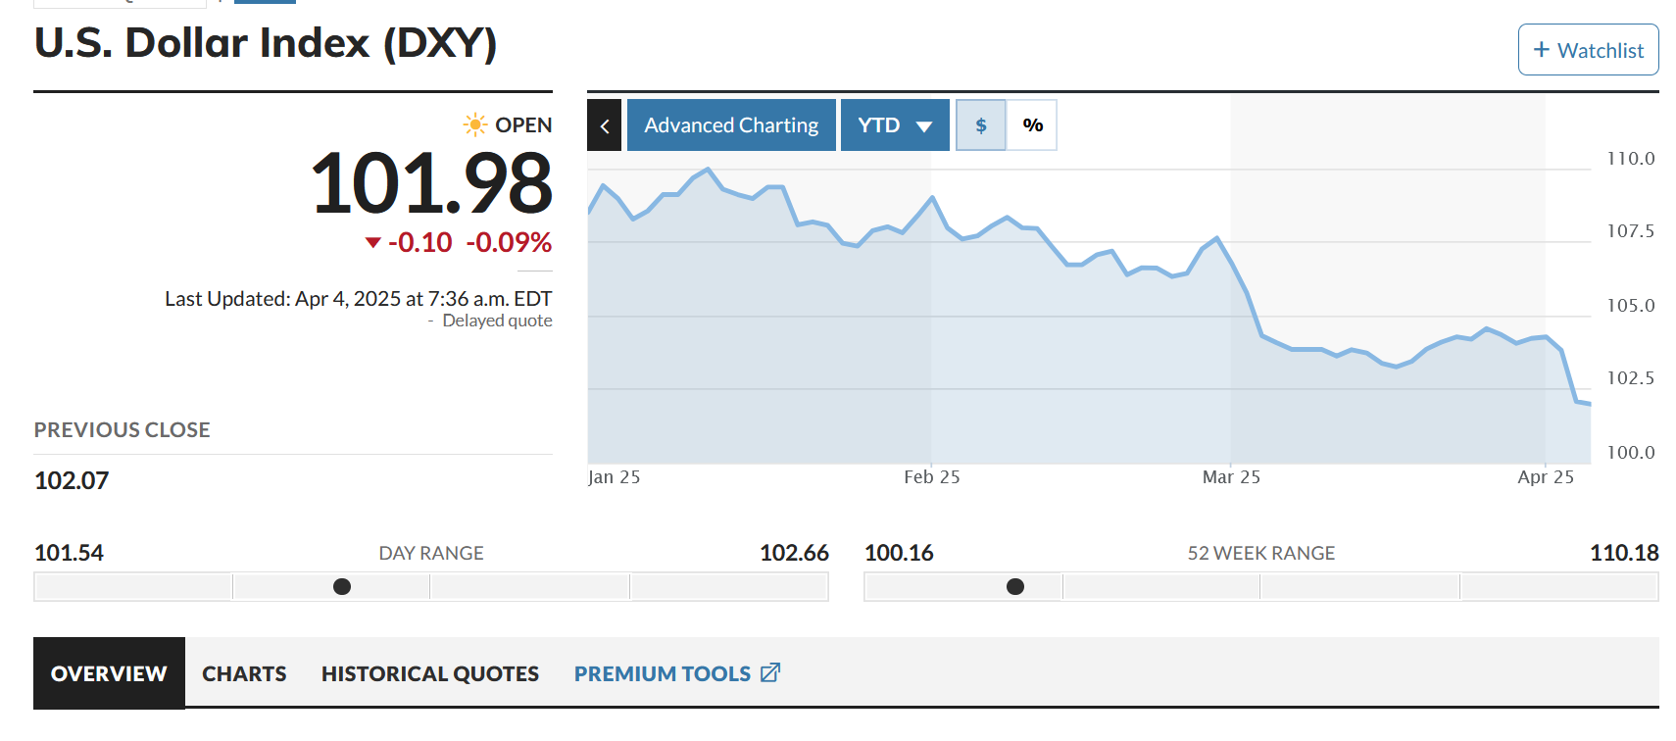
Task: Click the 52 Week Range marker dot
Action: 1015,586
